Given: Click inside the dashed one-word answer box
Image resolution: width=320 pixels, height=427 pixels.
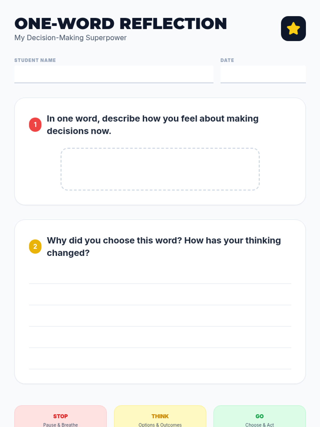Looking at the screenshot, I should pyautogui.click(x=160, y=169).
